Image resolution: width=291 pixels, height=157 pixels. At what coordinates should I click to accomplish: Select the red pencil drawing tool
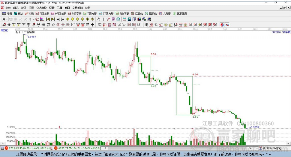click(4, 25)
